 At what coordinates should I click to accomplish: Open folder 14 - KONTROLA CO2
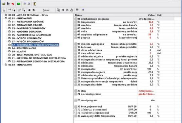point(24,48)
